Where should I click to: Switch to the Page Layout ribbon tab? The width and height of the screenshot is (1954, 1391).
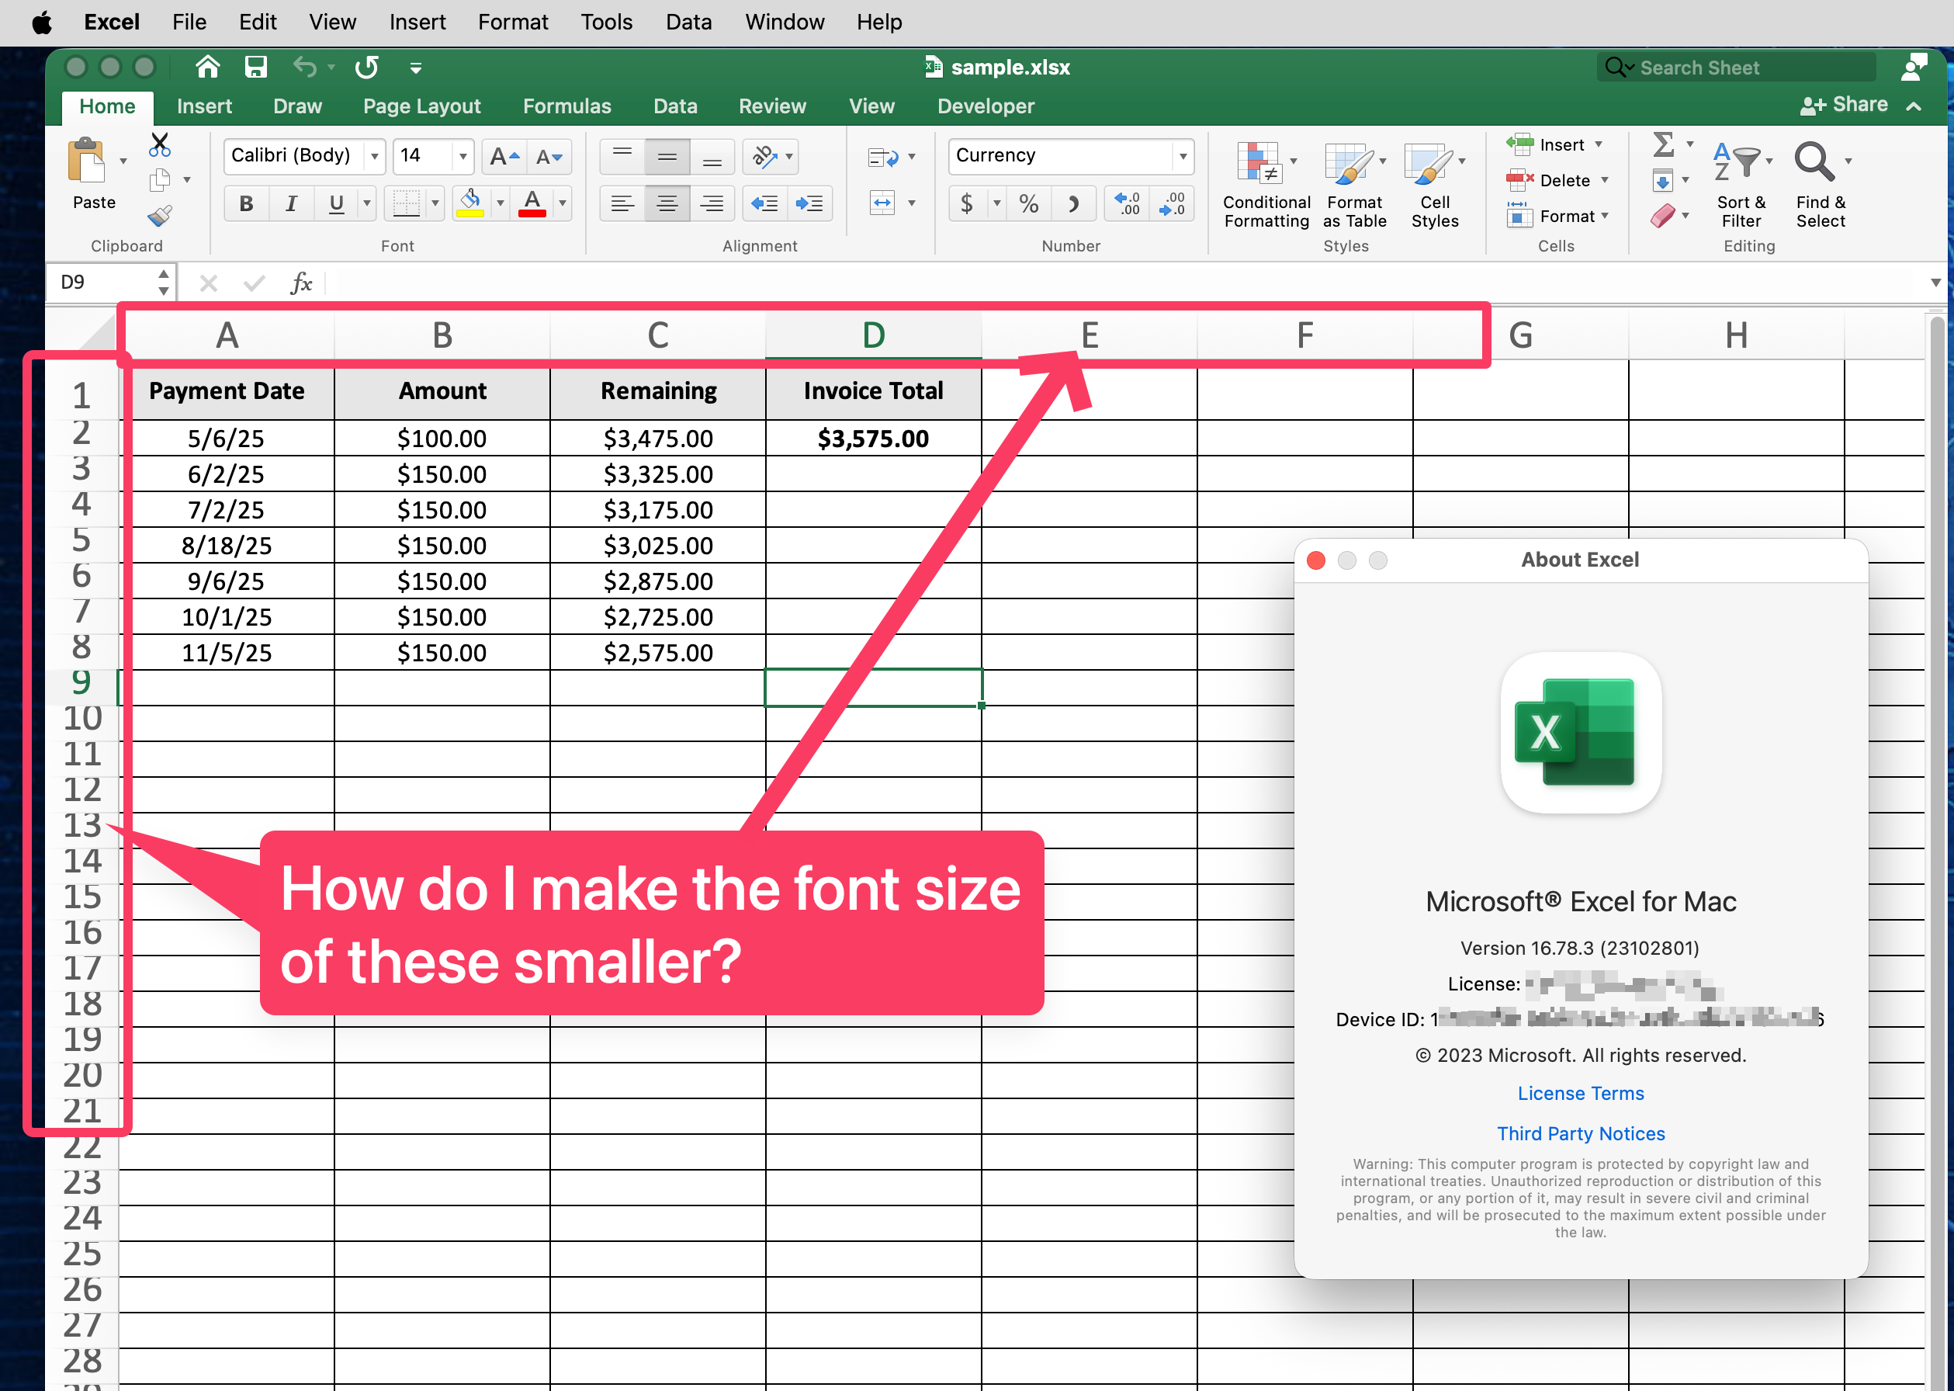[421, 106]
